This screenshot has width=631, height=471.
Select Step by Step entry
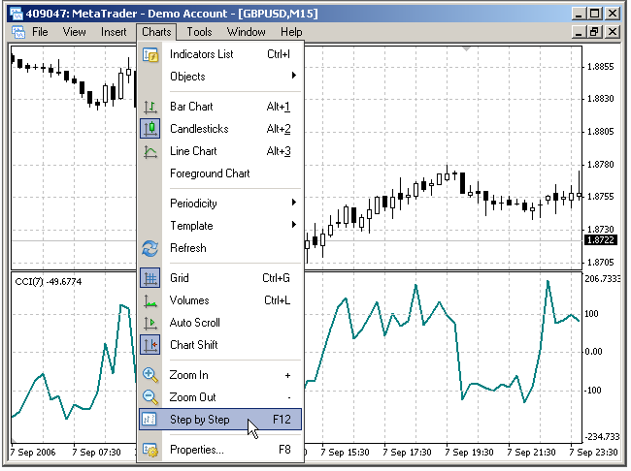(220, 420)
